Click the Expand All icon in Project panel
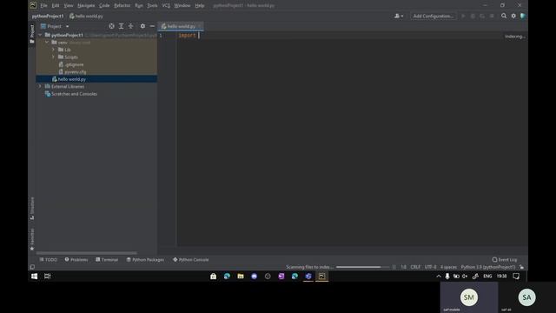The image size is (556, 313). [x=122, y=26]
